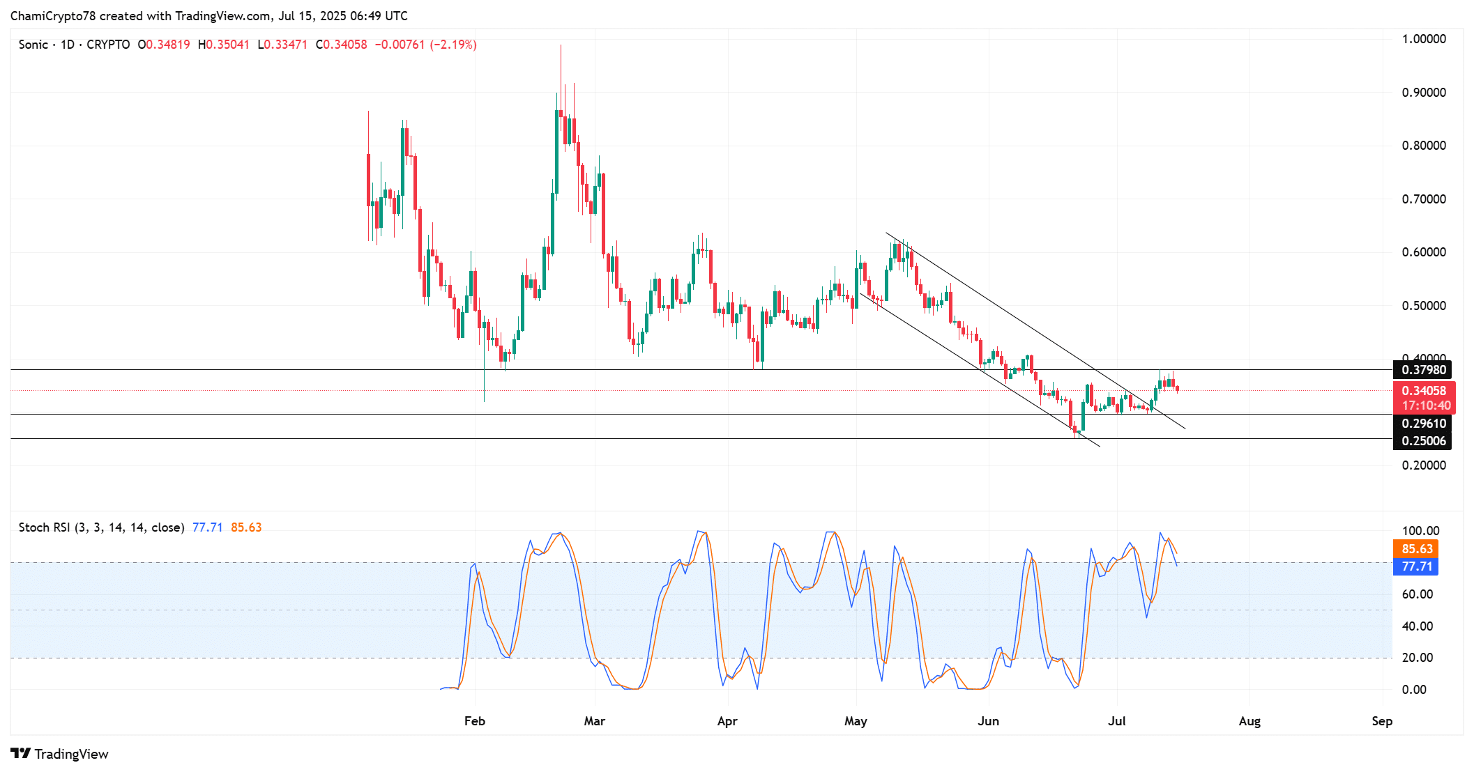Click the 0.70000 price scale label
Viewport: 1474px width, 772px height.
click(1423, 199)
